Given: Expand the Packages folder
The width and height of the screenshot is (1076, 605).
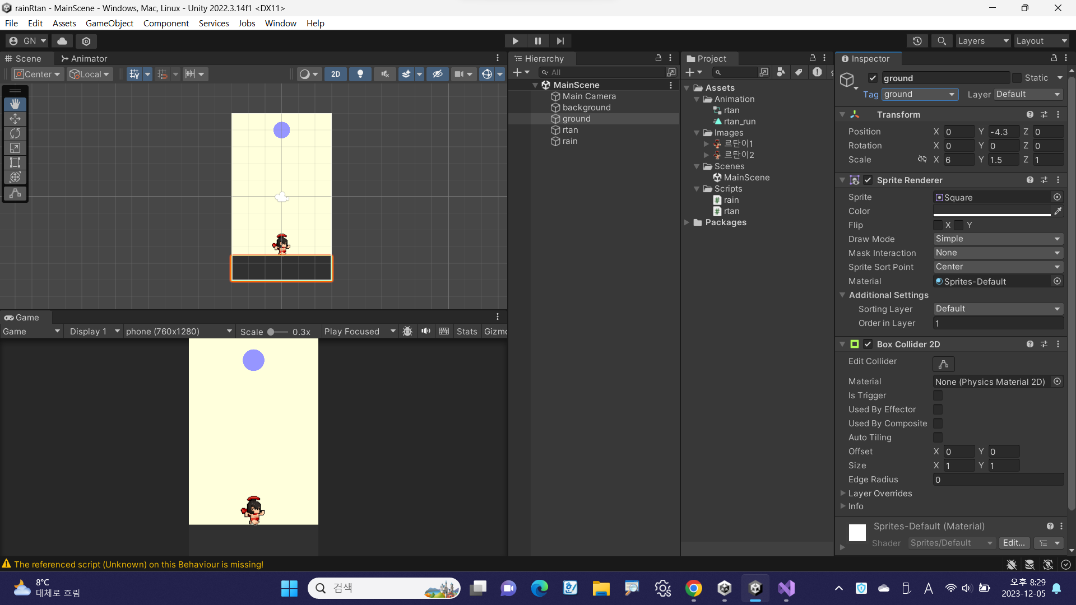Looking at the screenshot, I should click(687, 222).
